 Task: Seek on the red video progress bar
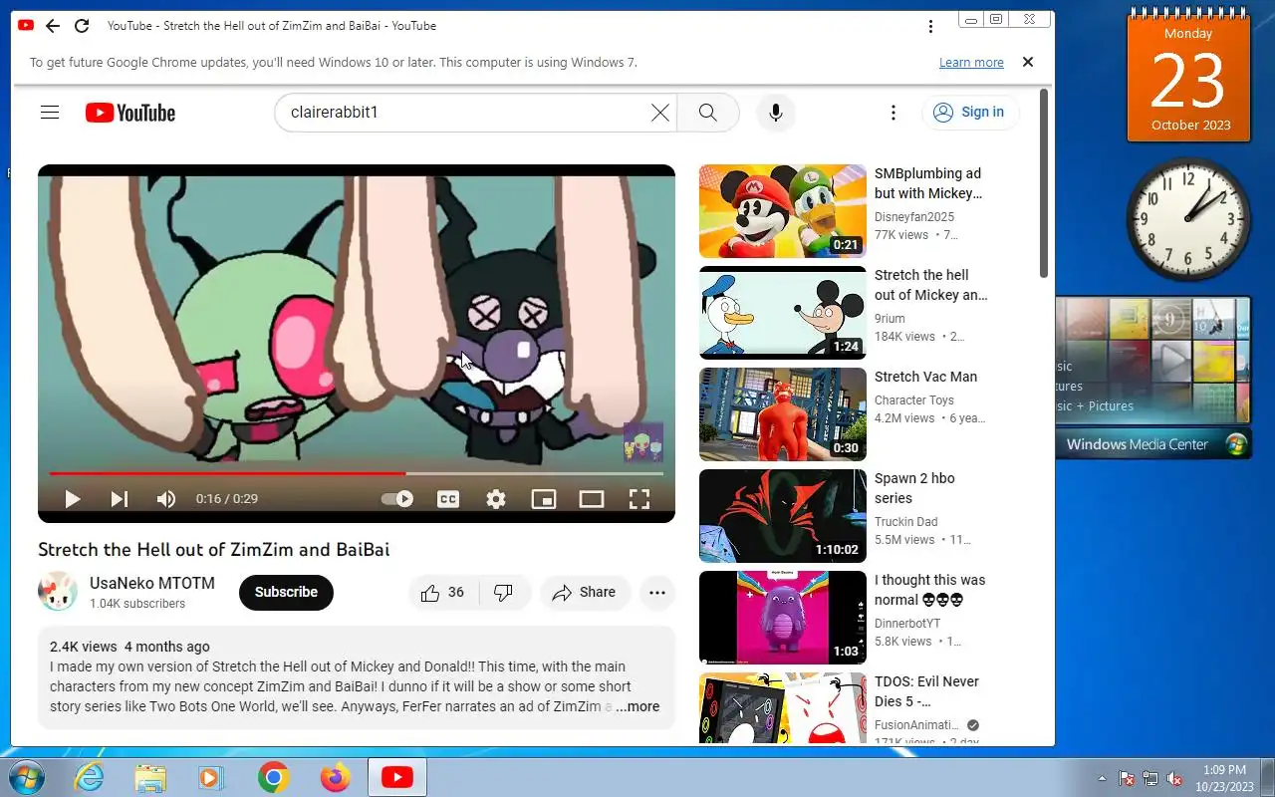(357, 473)
